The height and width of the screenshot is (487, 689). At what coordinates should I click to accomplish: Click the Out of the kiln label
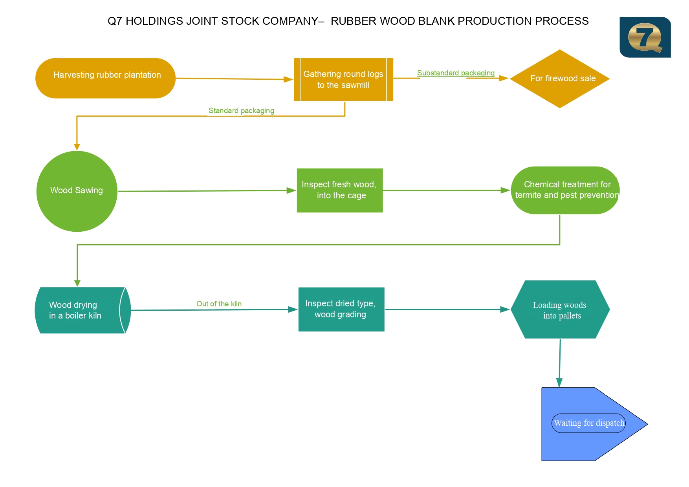[x=219, y=304]
